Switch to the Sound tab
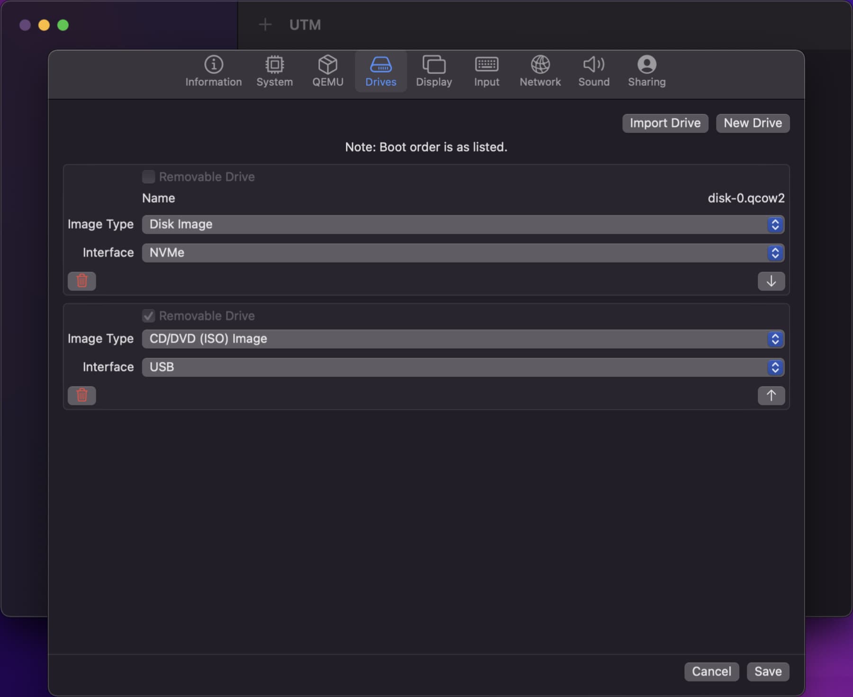Viewport: 853px width, 697px height. click(593, 71)
